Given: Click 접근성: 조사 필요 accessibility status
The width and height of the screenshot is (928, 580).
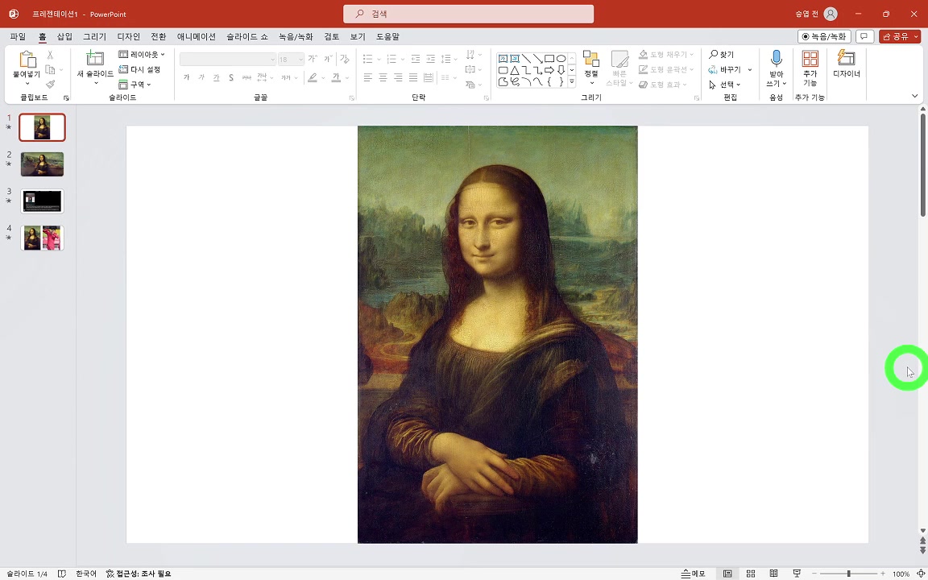Looking at the screenshot, I should point(139,574).
